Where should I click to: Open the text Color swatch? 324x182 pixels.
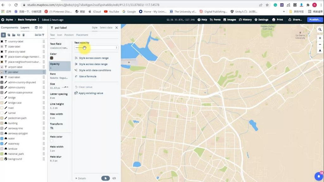point(52,58)
